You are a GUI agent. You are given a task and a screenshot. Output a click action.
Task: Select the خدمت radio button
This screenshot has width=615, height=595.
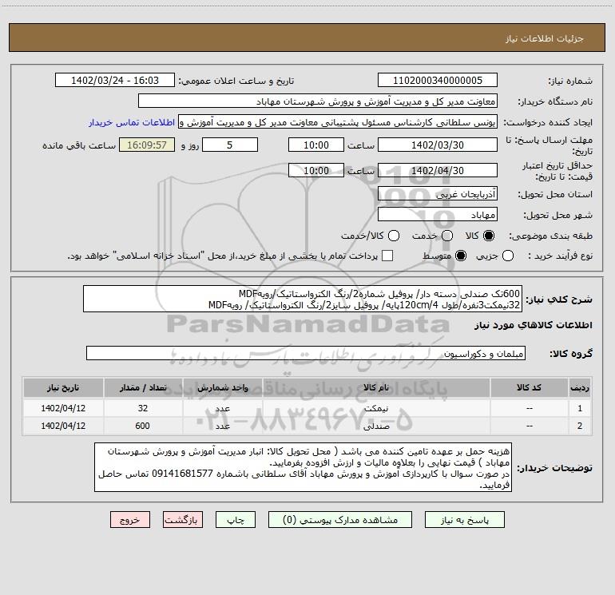(x=447, y=236)
